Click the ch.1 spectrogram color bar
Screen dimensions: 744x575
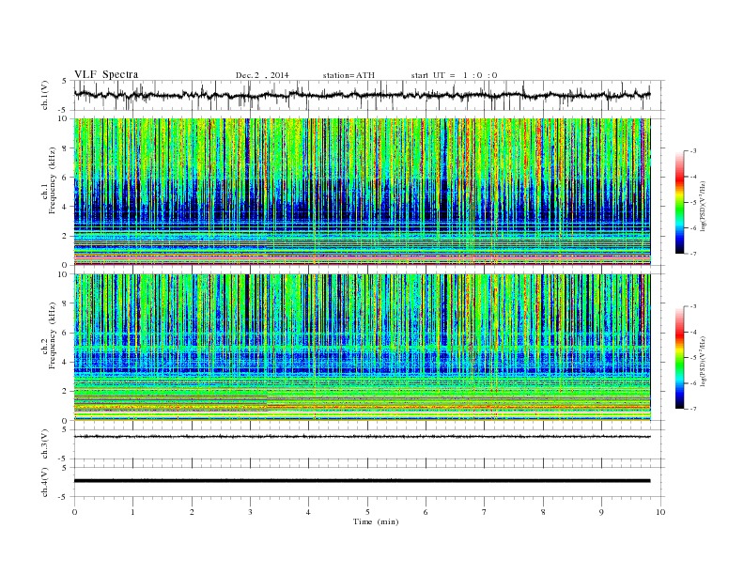[680, 202]
